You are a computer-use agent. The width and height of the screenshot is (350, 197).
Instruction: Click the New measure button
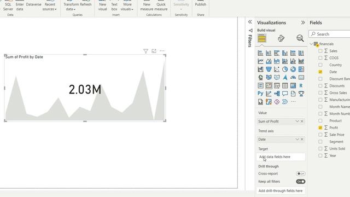click(x=147, y=7)
